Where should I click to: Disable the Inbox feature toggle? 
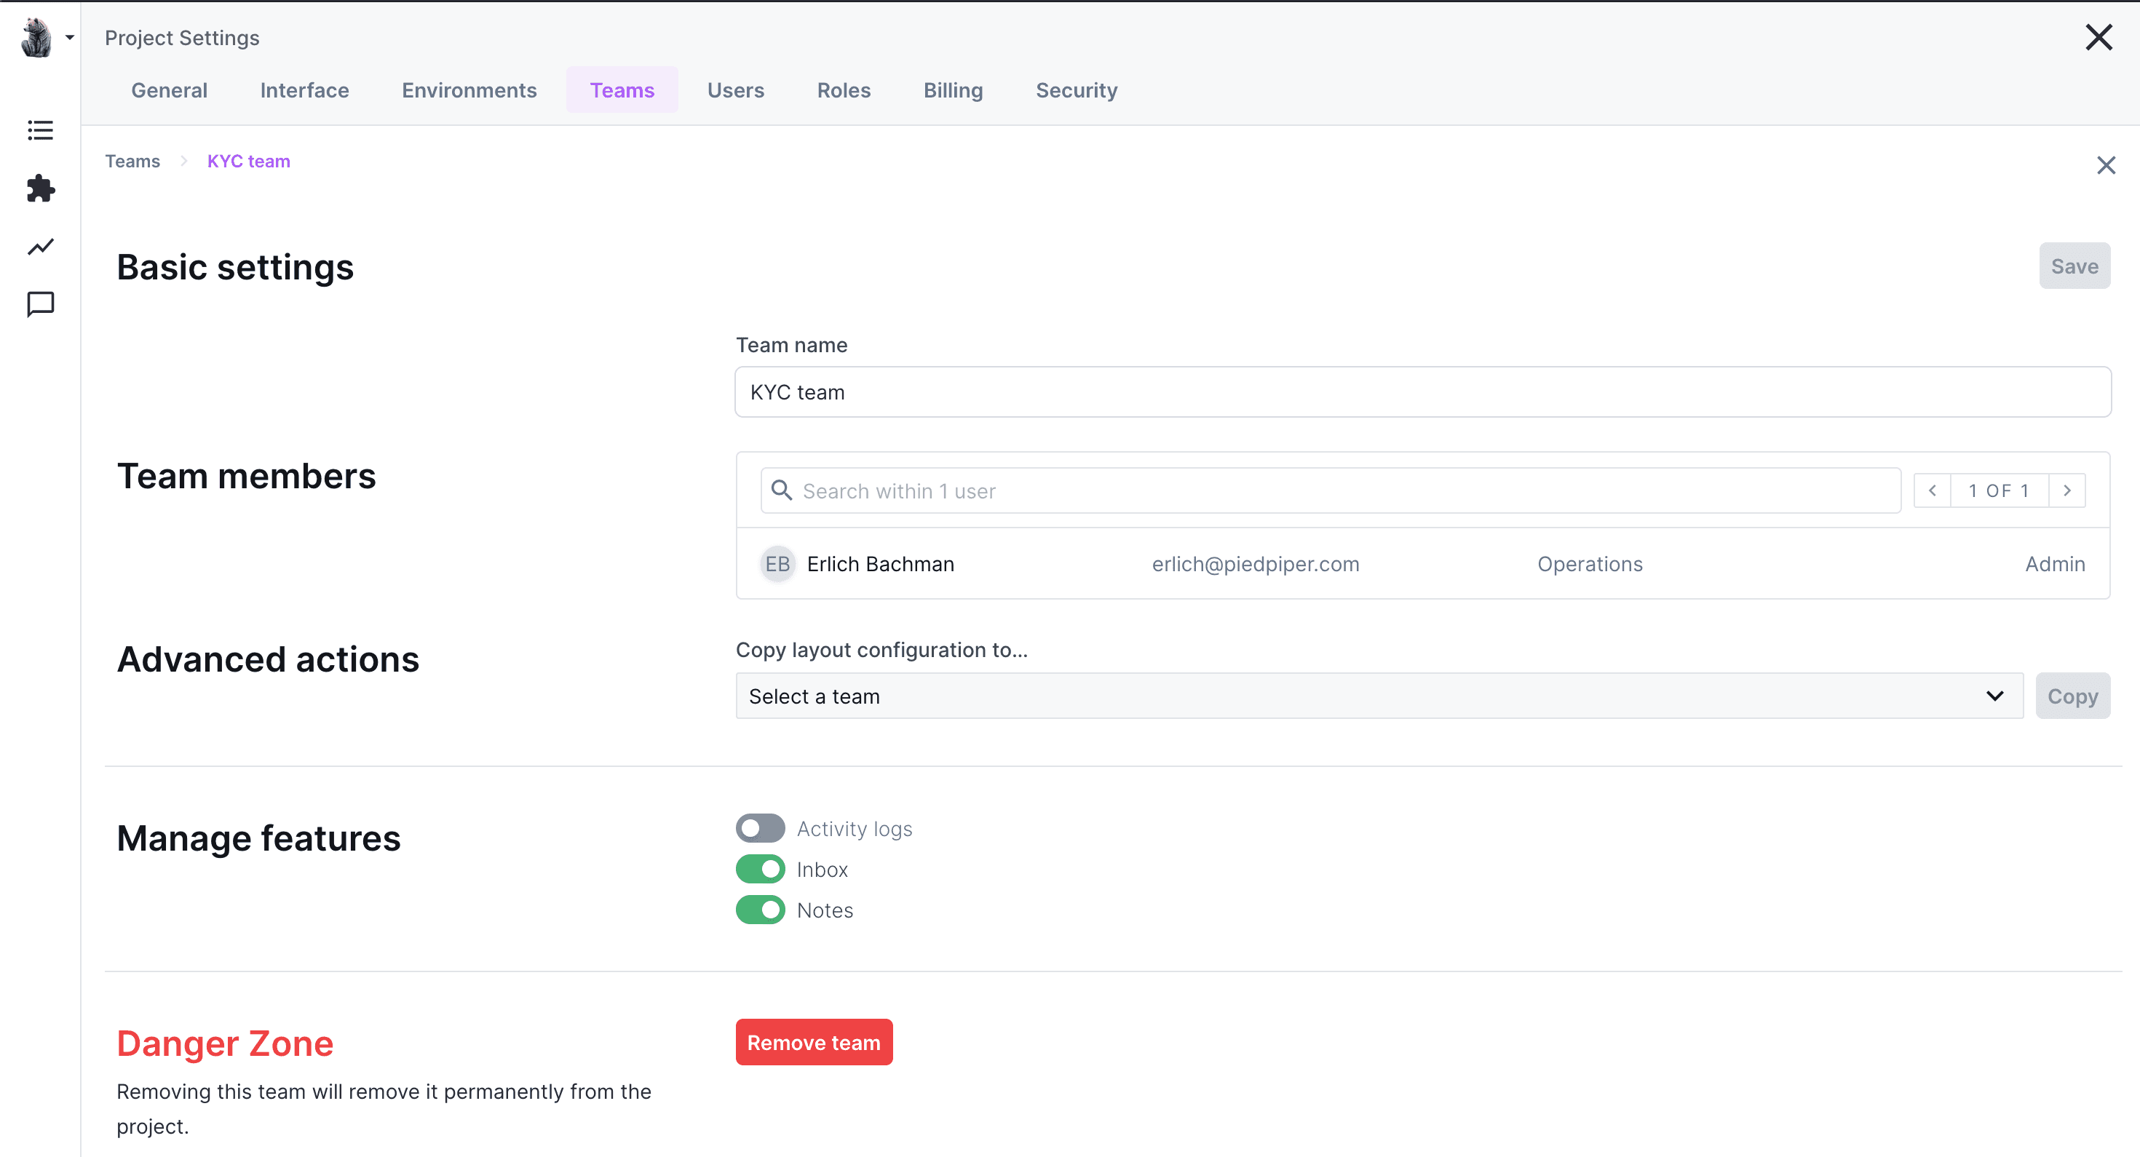tap(760, 869)
